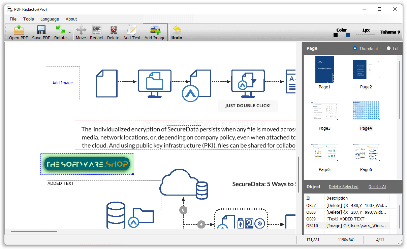Viewport: 407px width, 249px height.
Task: Click the 4/11 page indicator
Action: (380, 240)
